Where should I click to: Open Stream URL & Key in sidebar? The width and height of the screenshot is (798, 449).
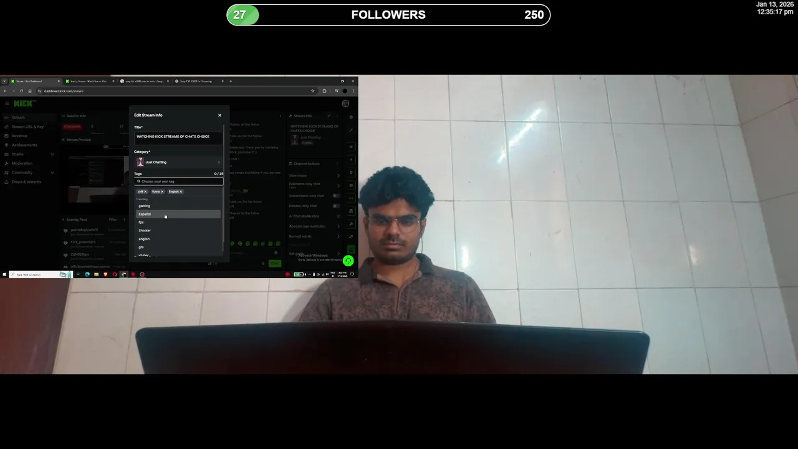[x=29, y=127]
